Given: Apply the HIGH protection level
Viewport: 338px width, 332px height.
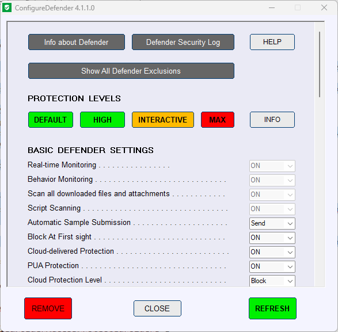Looking at the screenshot, I should click(102, 120).
